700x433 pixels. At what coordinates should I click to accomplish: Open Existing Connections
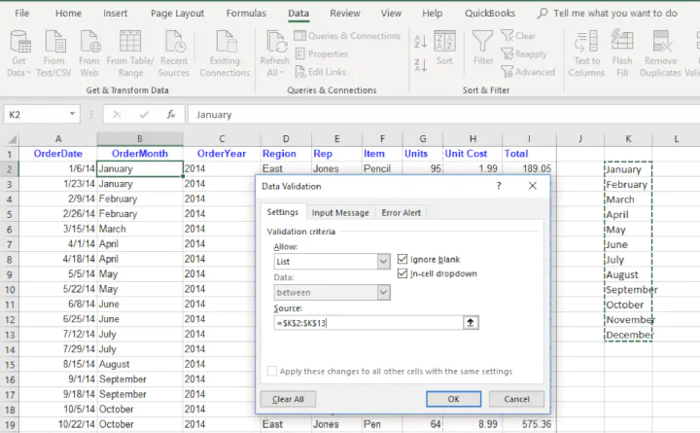[x=225, y=54]
